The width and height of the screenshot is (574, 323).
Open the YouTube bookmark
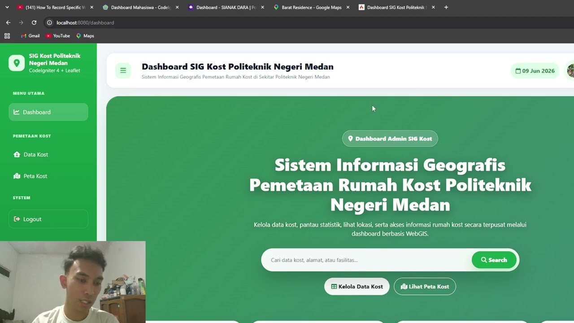(58, 36)
